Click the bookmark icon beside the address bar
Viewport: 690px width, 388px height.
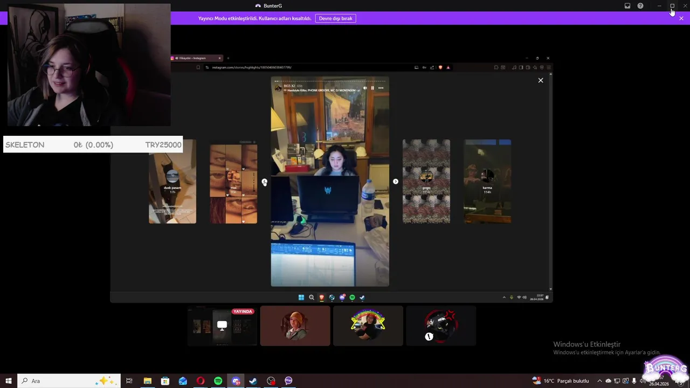198,67
